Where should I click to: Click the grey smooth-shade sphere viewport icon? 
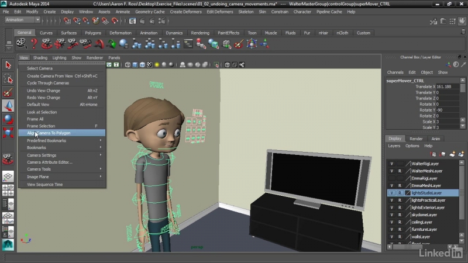click(164, 65)
